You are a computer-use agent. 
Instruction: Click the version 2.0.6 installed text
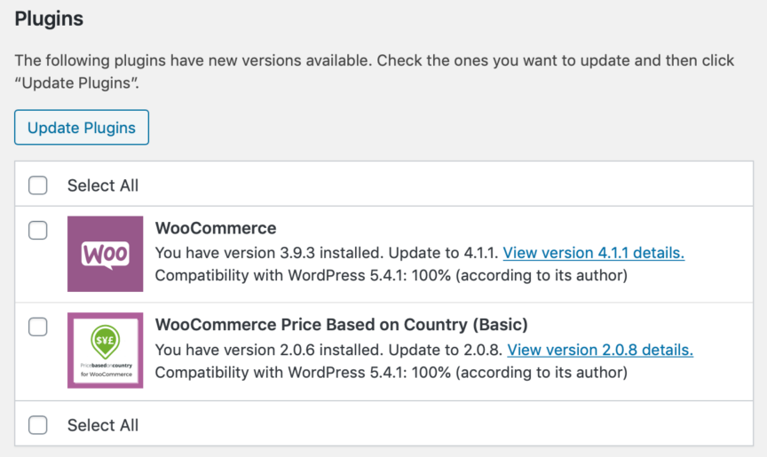286,350
